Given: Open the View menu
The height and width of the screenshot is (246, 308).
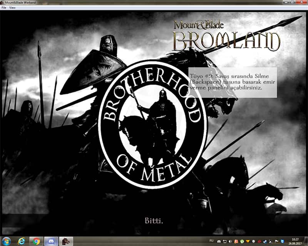Looking at the screenshot, I should [x=13, y=8].
